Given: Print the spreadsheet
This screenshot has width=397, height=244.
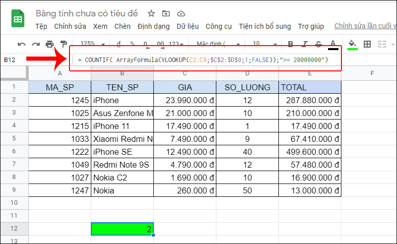Looking at the screenshot, I should pos(50,44).
